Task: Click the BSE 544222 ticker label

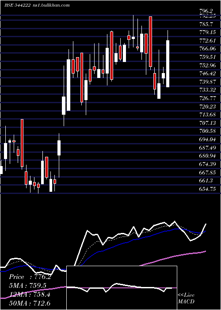Action: [x=17, y=5]
